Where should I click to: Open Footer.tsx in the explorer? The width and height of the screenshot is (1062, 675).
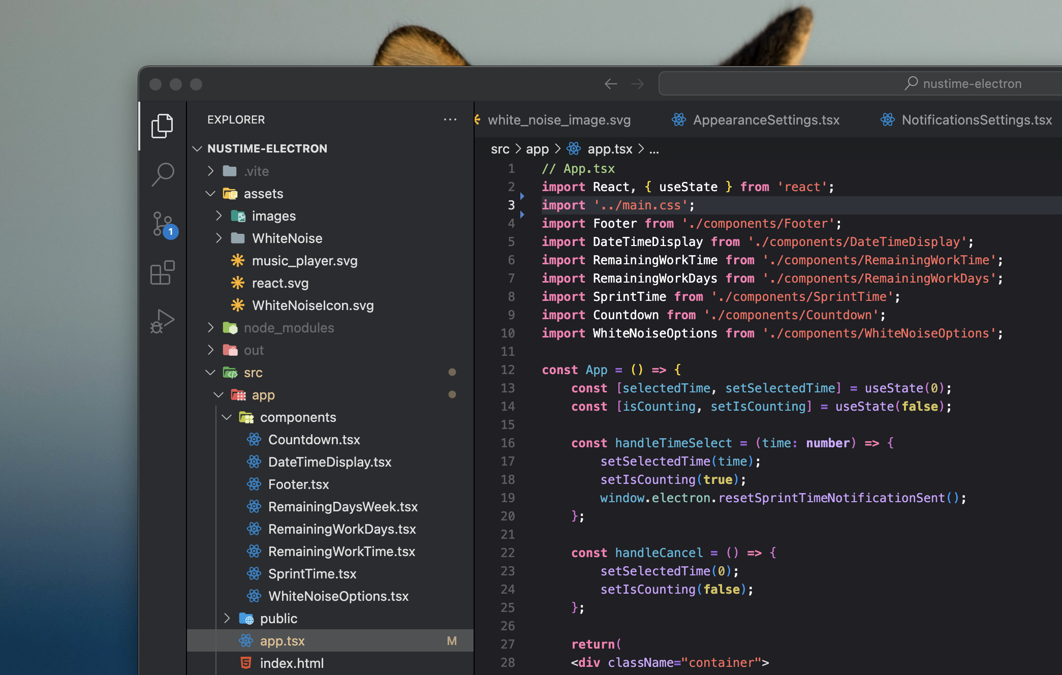330,484
